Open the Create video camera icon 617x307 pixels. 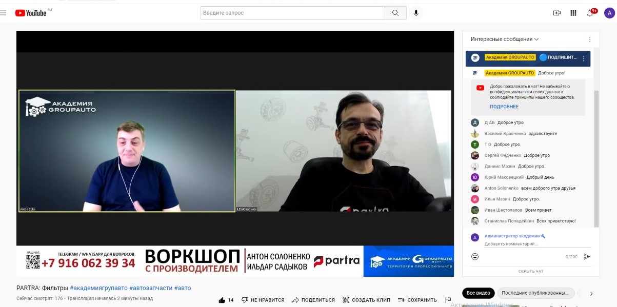pyautogui.click(x=557, y=13)
